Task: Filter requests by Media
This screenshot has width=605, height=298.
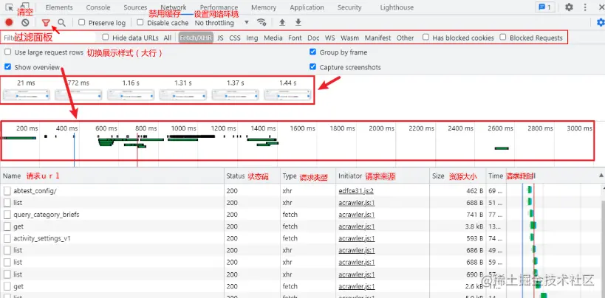Action: [273, 38]
